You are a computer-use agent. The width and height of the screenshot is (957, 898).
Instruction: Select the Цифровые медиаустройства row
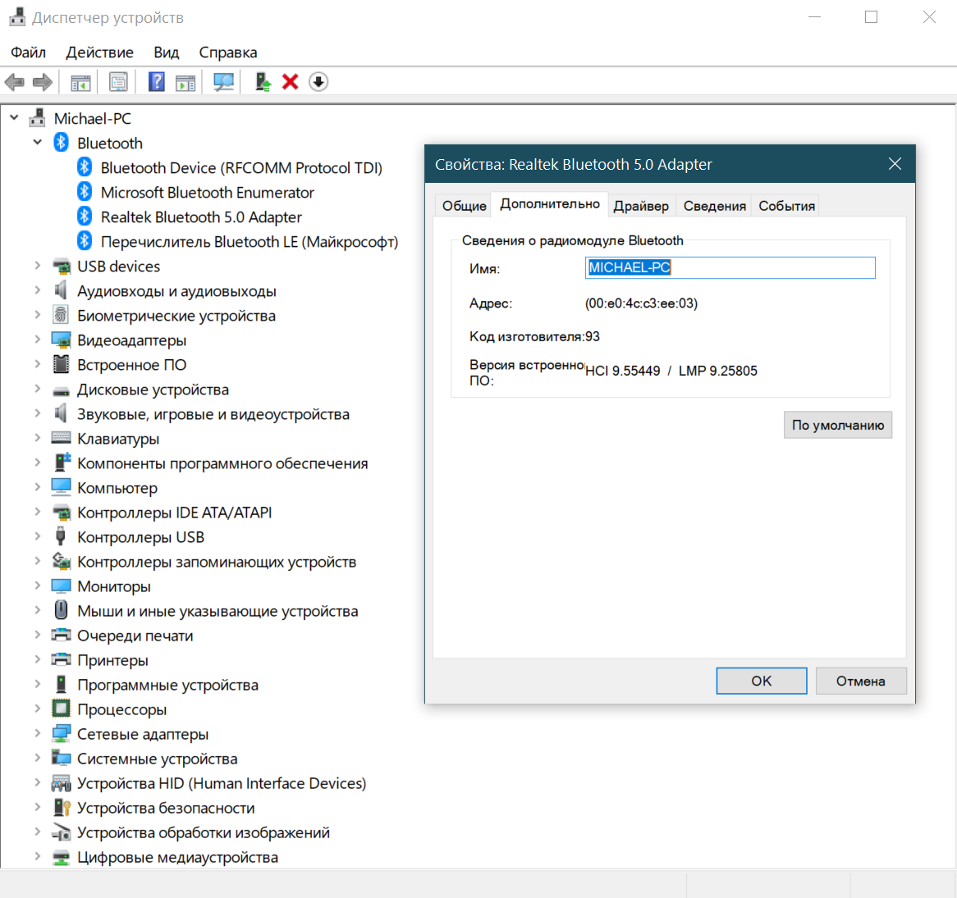(x=177, y=856)
